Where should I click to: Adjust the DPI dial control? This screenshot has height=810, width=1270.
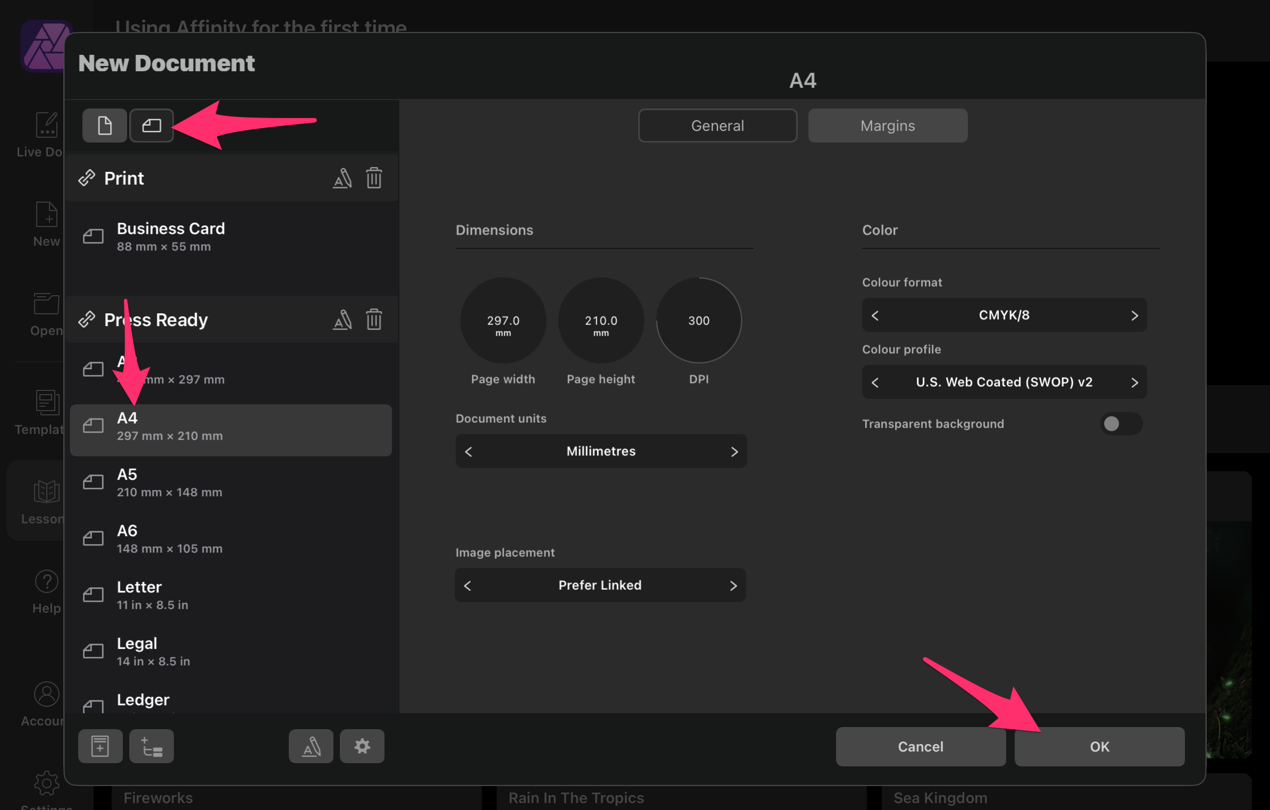[698, 320]
